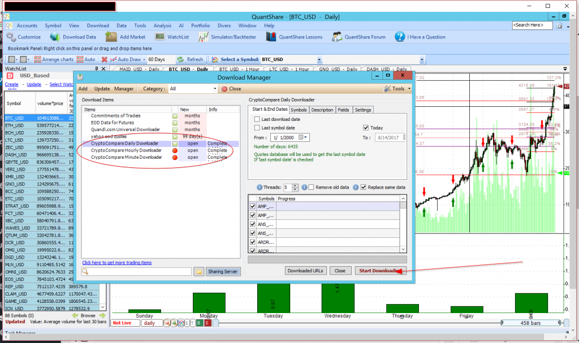Click red S sell marker button
Image resolution: width=579 pixels, height=343 pixels.
207,323
